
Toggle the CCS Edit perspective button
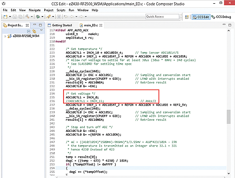[x=201, y=17]
